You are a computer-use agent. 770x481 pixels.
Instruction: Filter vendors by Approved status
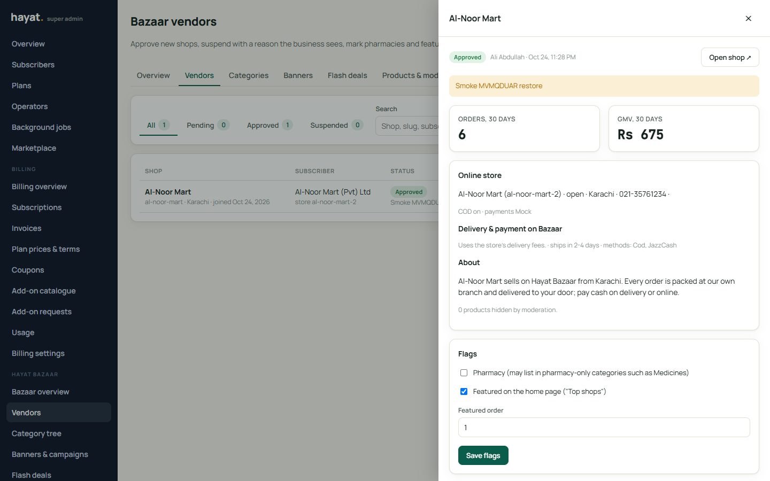269,125
